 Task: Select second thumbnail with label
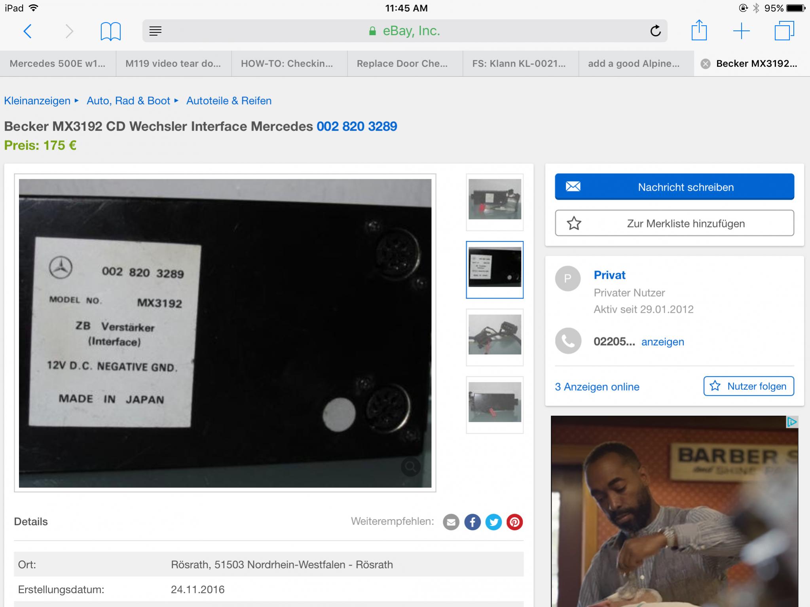coord(495,270)
